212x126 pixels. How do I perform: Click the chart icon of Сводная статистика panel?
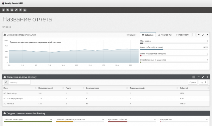click(x=5, y=113)
